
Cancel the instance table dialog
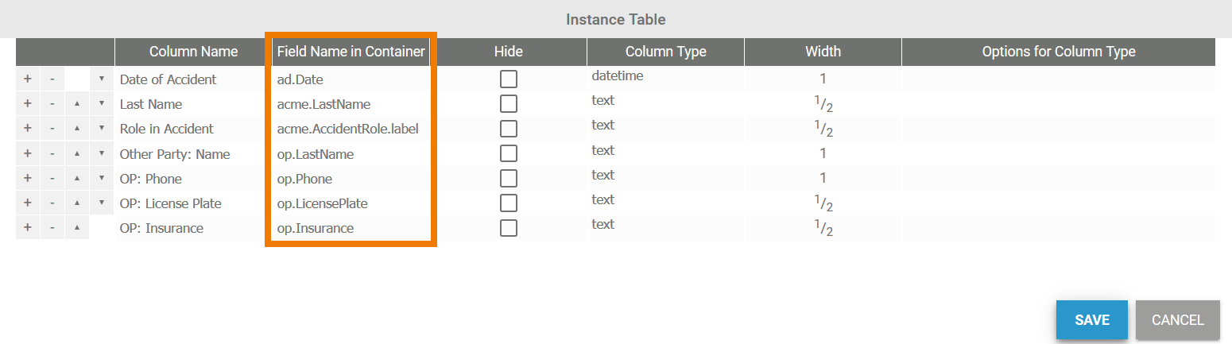click(1177, 320)
